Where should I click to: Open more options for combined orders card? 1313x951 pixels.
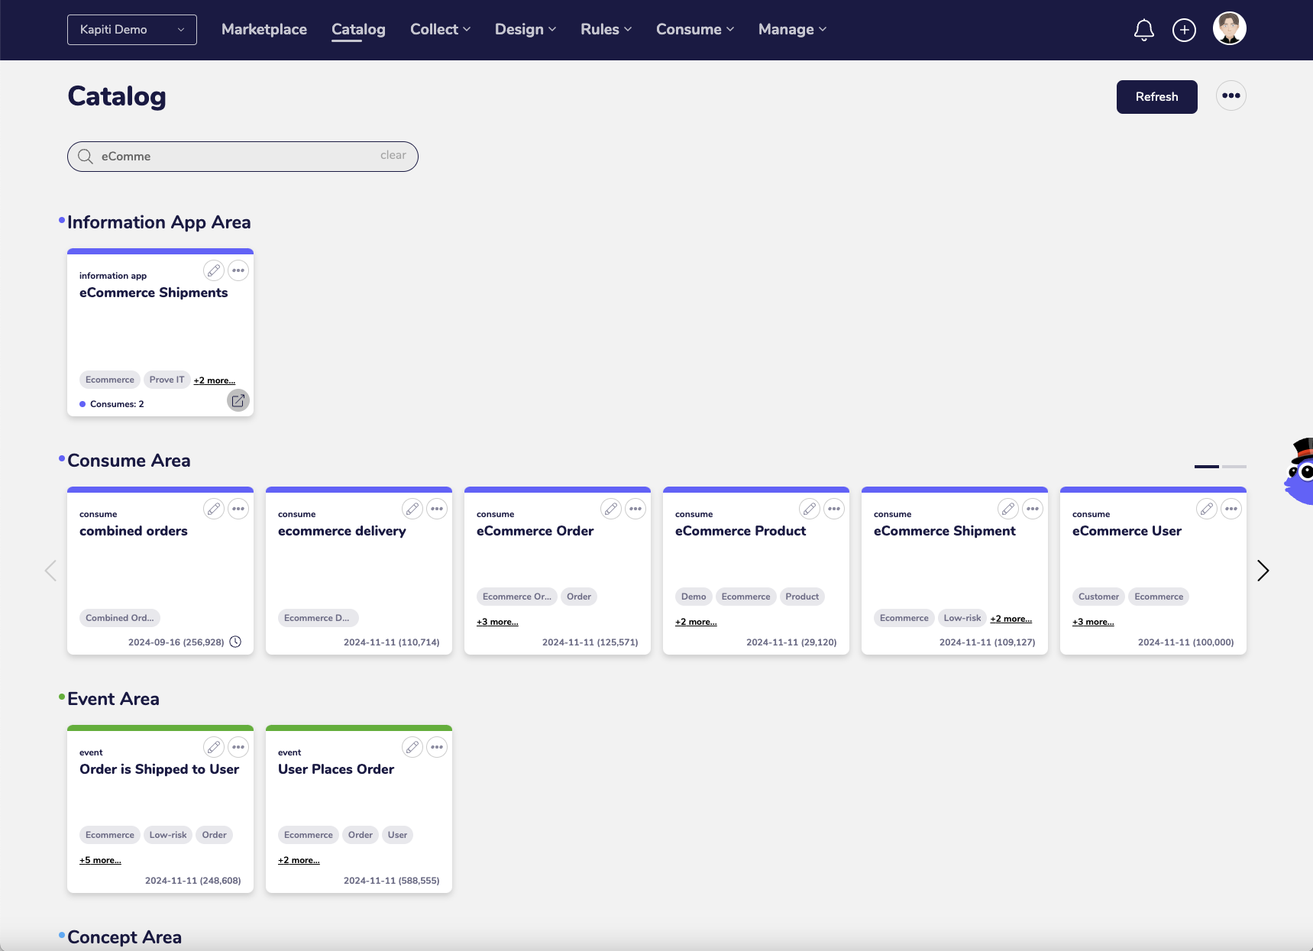click(238, 509)
